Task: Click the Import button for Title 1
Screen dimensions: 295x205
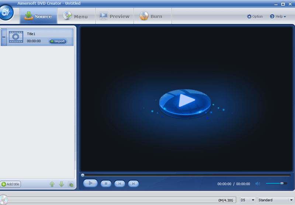Action: (58, 41)
